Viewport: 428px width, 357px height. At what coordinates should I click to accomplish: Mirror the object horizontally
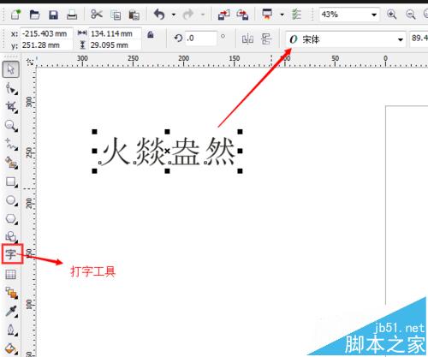pos(247,39)
